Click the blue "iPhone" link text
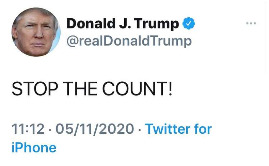269x166 pixels. (34, 148)
